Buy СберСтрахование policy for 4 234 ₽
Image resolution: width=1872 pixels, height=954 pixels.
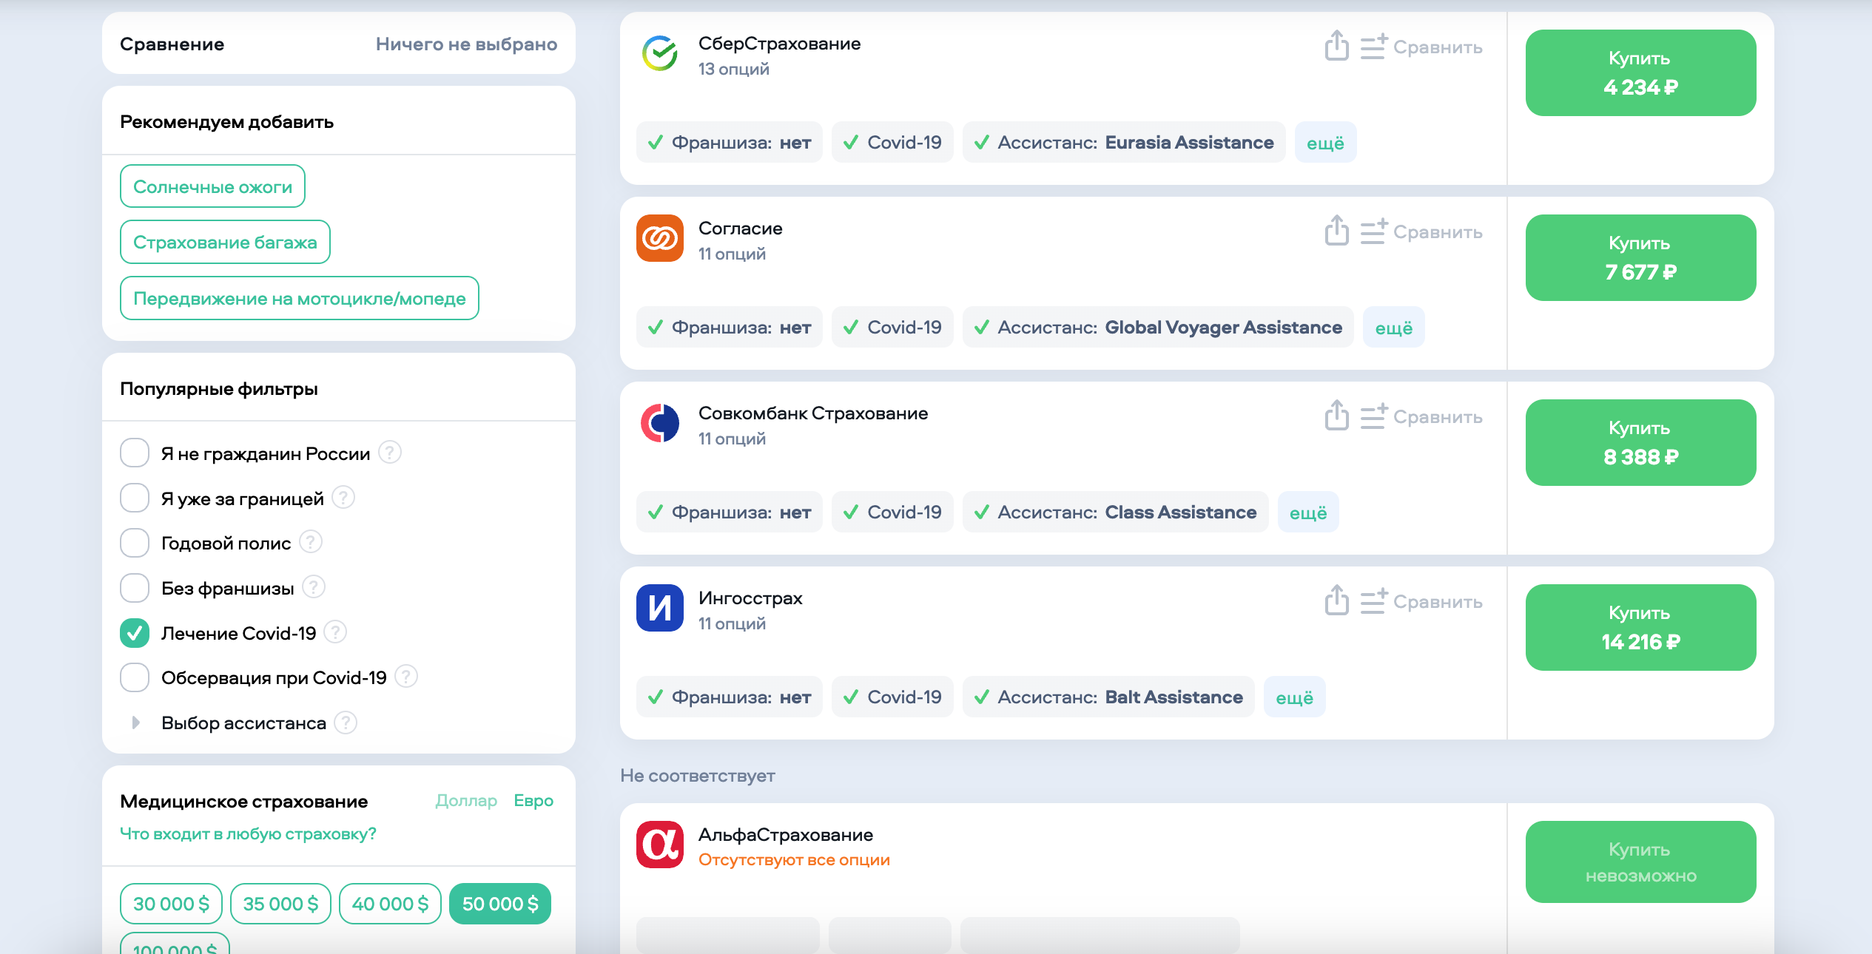coord(1640,72)
